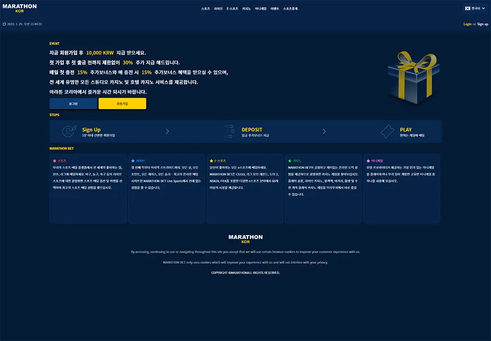
Task: Open the 스포츠 menu in top navigation
Action: coord(205,9)
